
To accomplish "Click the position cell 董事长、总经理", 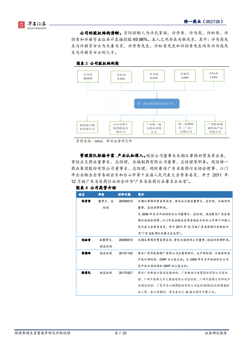I will tap(106, 204).
